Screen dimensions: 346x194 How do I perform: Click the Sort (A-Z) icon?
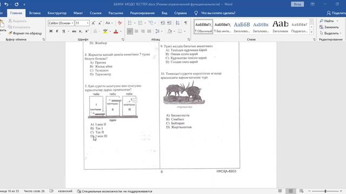(x=178, y=23)
